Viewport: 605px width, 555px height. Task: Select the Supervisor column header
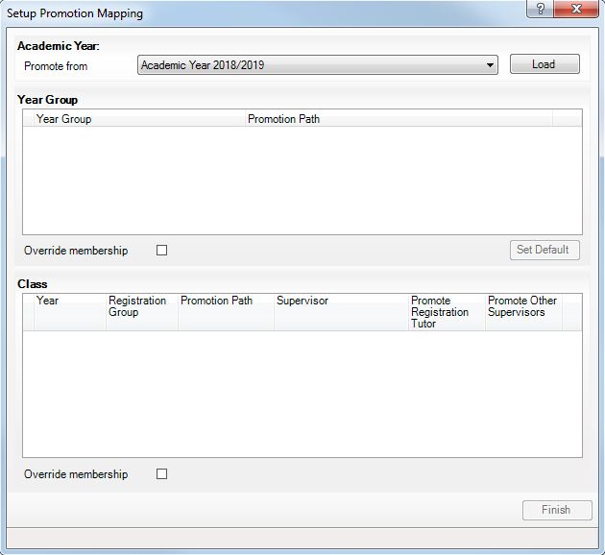[x=342, y=312]
